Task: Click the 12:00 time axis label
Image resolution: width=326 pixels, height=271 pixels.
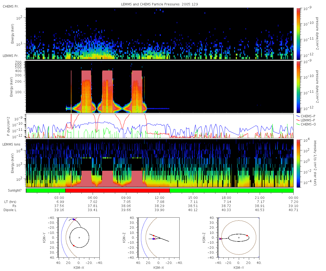Action: tap(159, 198)
